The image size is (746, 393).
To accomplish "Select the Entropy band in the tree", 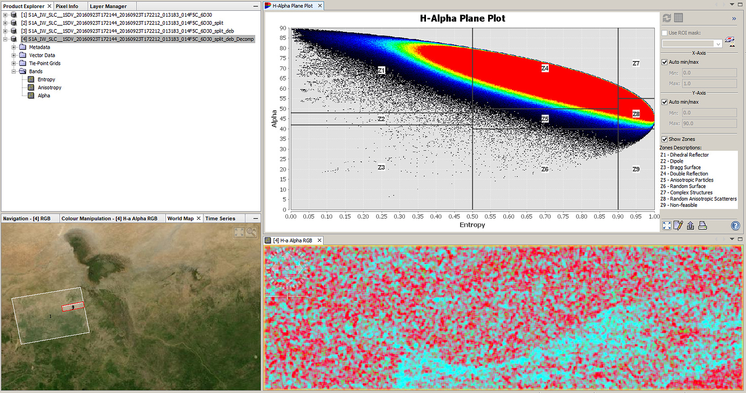I will click(45, 79).
